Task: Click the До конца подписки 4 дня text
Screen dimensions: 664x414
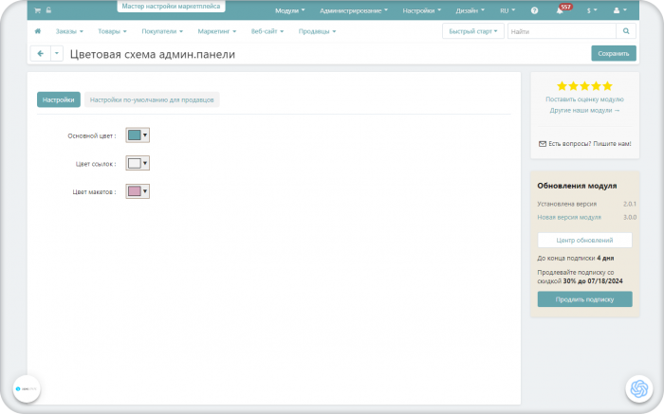Action: (575, 258)
